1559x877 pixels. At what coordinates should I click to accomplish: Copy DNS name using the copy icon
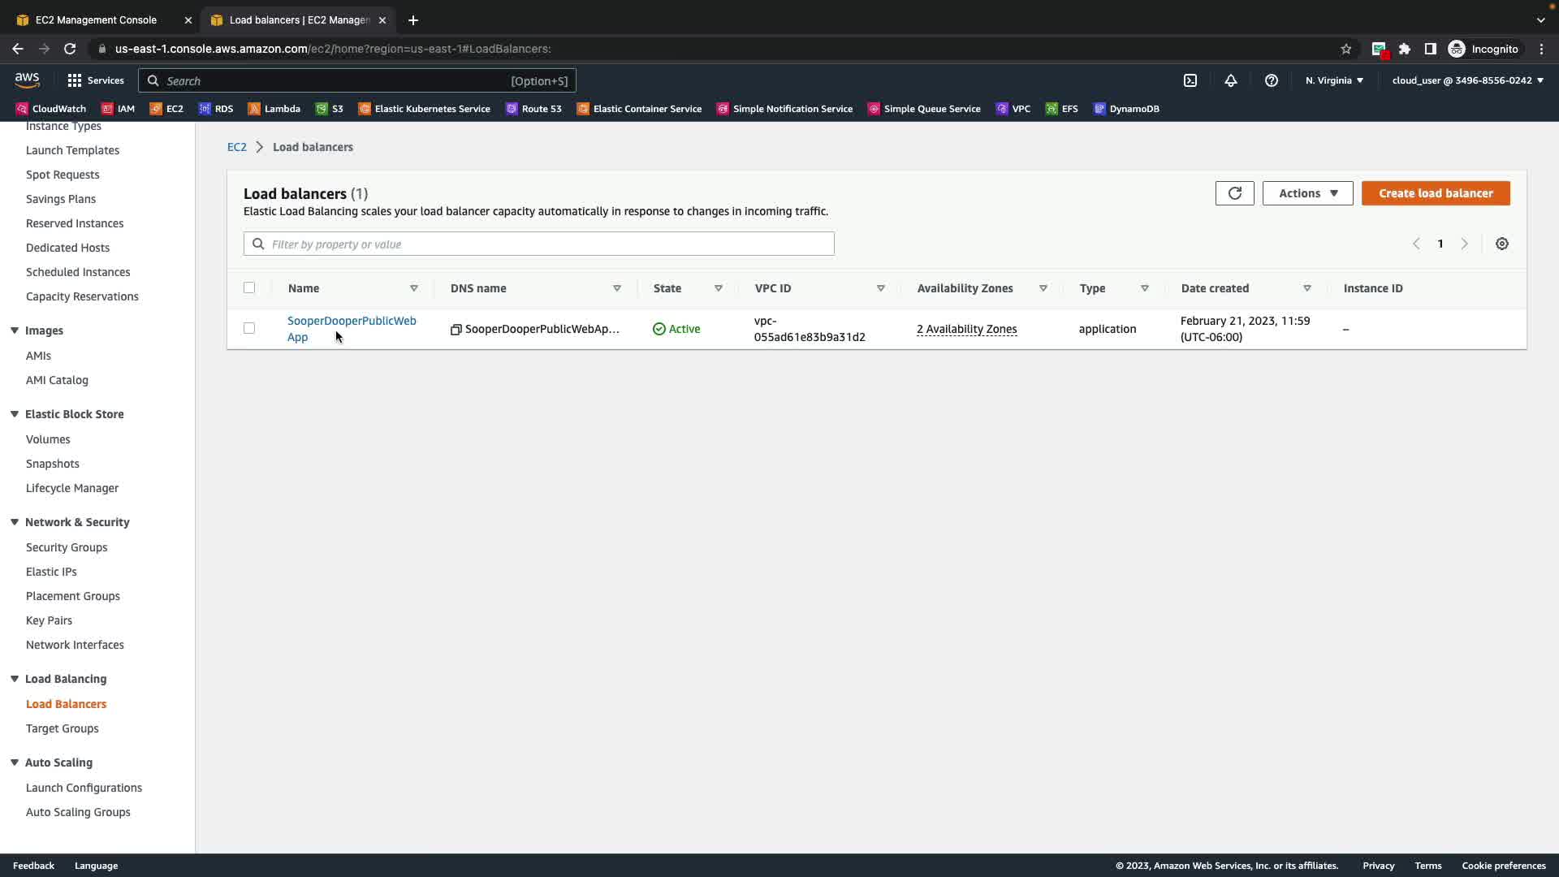tap(456, 330)
